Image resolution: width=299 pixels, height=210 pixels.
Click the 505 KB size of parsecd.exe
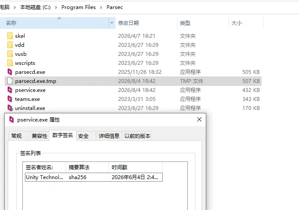[251, 72]
